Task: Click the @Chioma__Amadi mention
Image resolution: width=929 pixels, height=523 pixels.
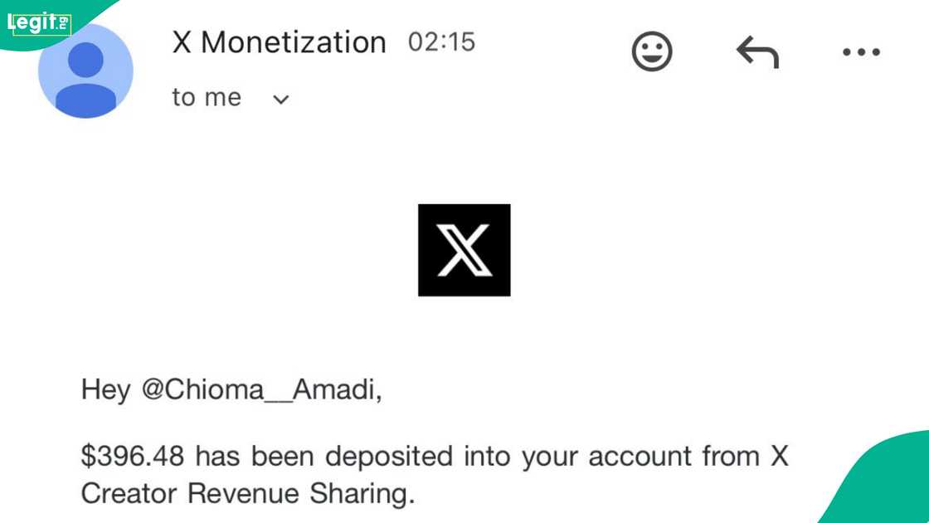Action: pyautogui.click(x=261, y=390)
